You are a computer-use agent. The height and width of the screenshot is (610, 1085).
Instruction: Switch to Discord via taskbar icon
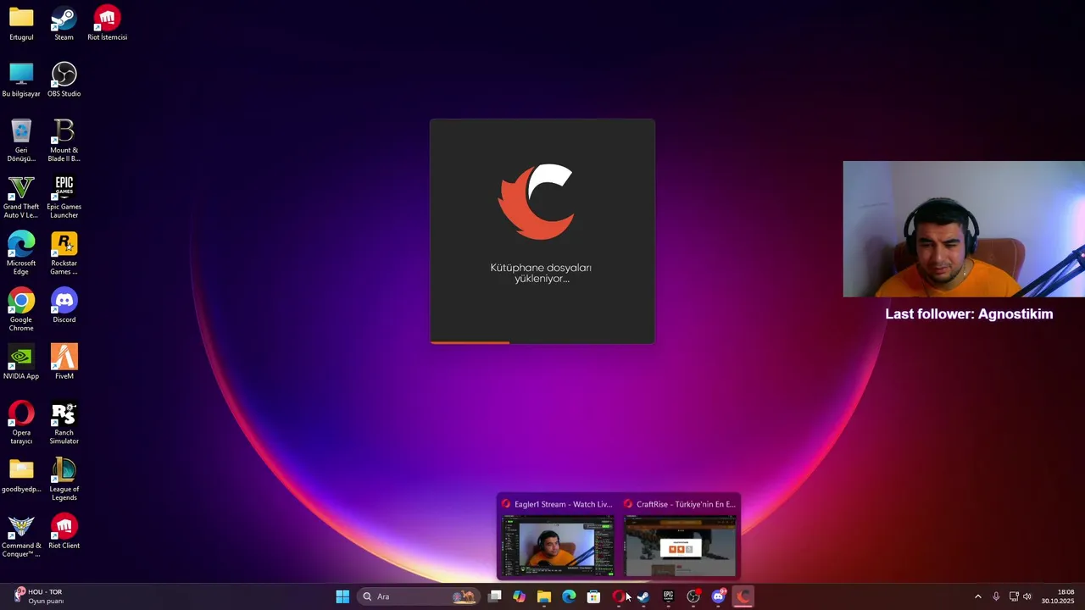719,596
